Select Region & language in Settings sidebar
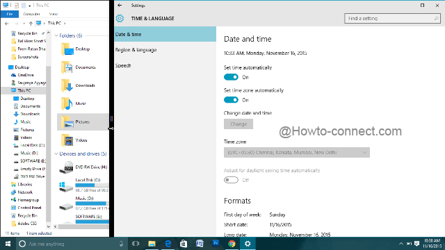Image resolution: width=445 pixels, height=250 pixels. [x=165, y=50]
